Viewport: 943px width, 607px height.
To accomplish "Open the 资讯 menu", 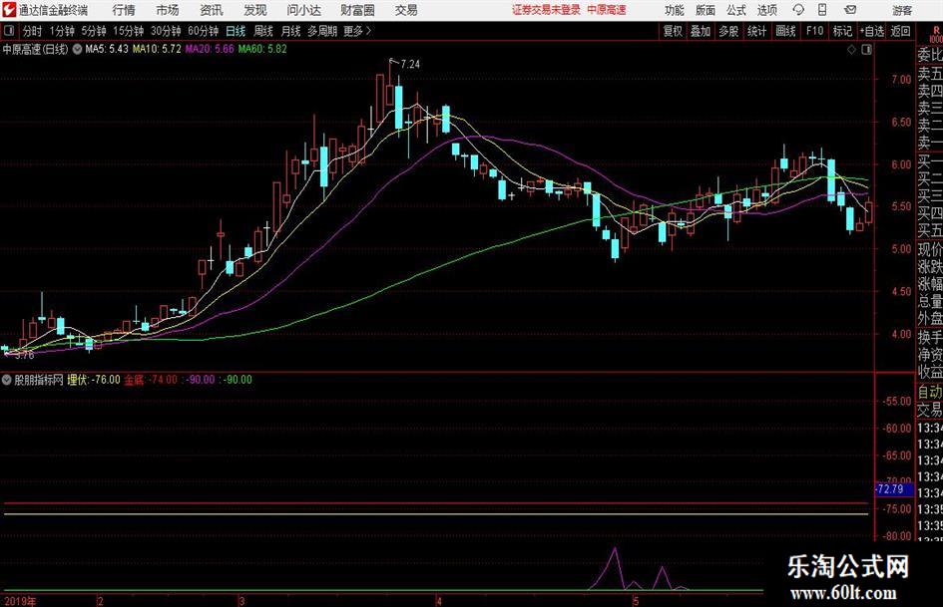I will pos(212,10).
